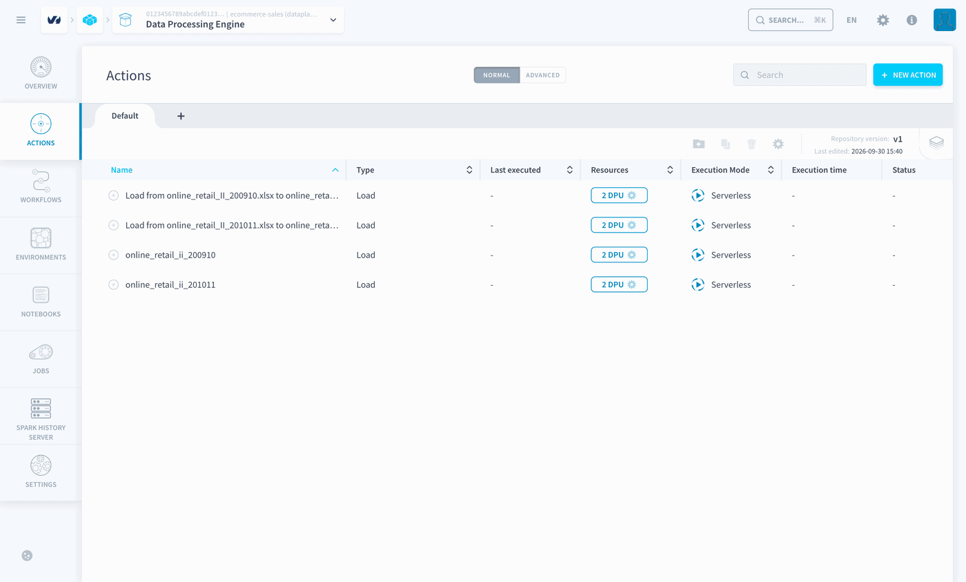
Task: Expand the online_retail_II_201011.xlsx load row
Action: pyautogui.click(x=114, y=225)
